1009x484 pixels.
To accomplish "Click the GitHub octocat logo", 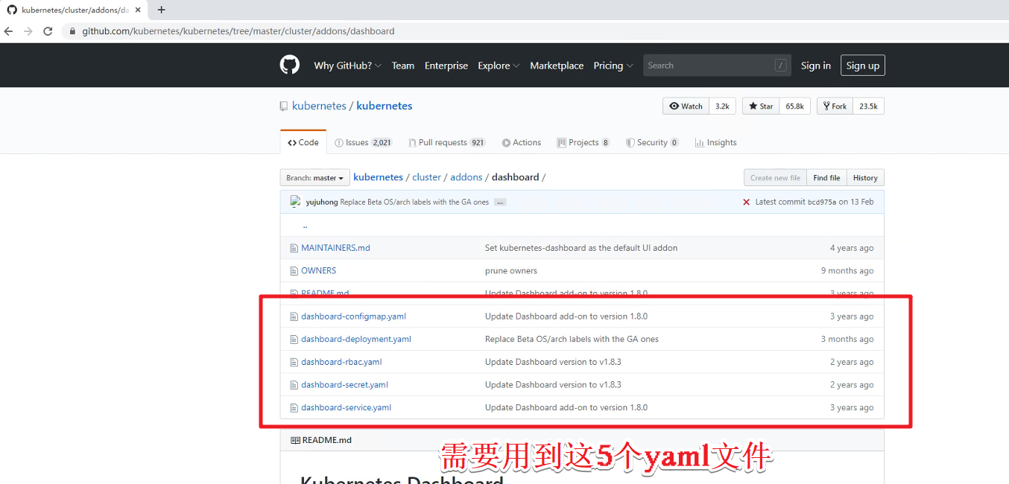I will (x=290, y=65).
